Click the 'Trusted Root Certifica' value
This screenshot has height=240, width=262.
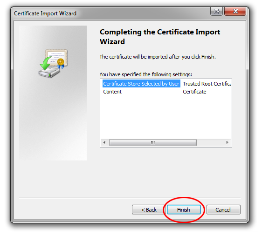tap(207, 84)
